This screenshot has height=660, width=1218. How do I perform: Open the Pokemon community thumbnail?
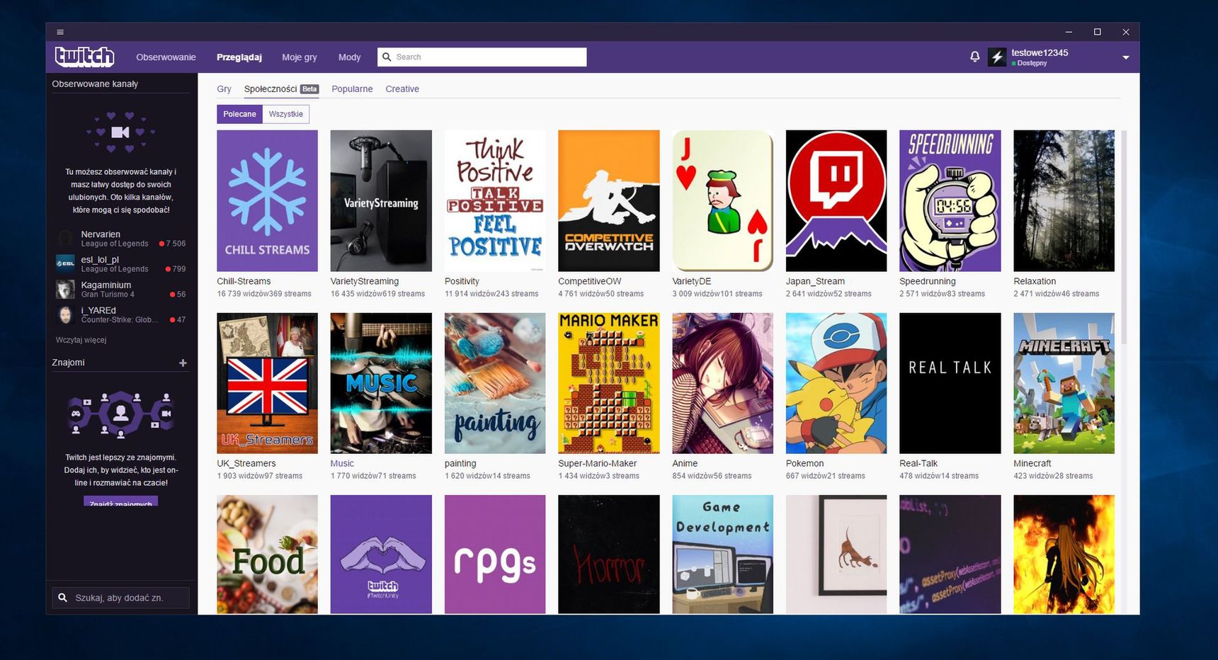pyautogui.click(x=836, y=383)
